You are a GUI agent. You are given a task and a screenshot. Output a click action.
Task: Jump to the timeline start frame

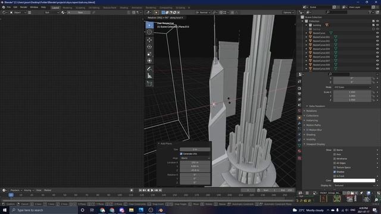click(140, 190)
